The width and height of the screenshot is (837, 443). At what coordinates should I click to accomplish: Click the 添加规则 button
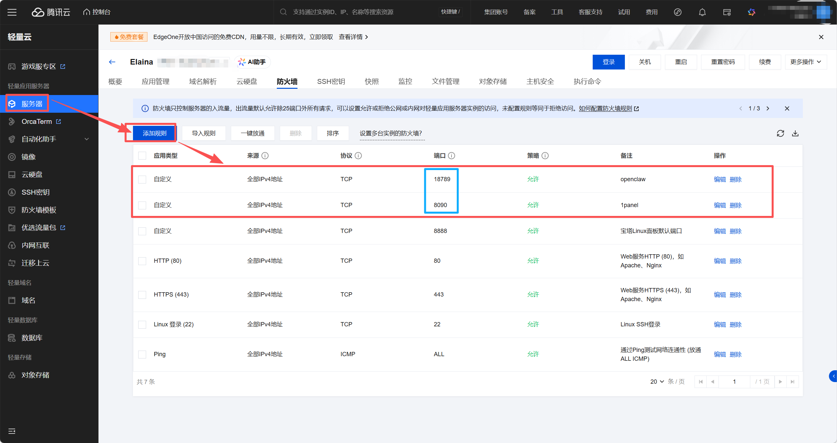(154, 133)
